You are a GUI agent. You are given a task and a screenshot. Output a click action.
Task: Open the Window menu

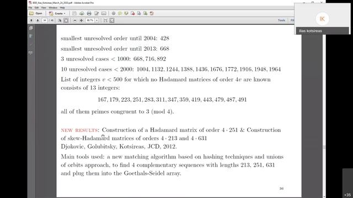[x=53, y=8]
